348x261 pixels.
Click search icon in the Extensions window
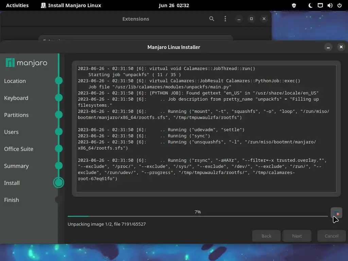[212, 19]
